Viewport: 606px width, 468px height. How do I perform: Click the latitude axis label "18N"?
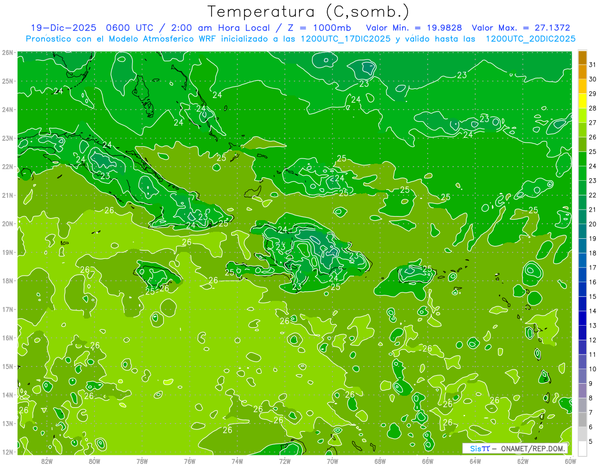coord(7,281)
